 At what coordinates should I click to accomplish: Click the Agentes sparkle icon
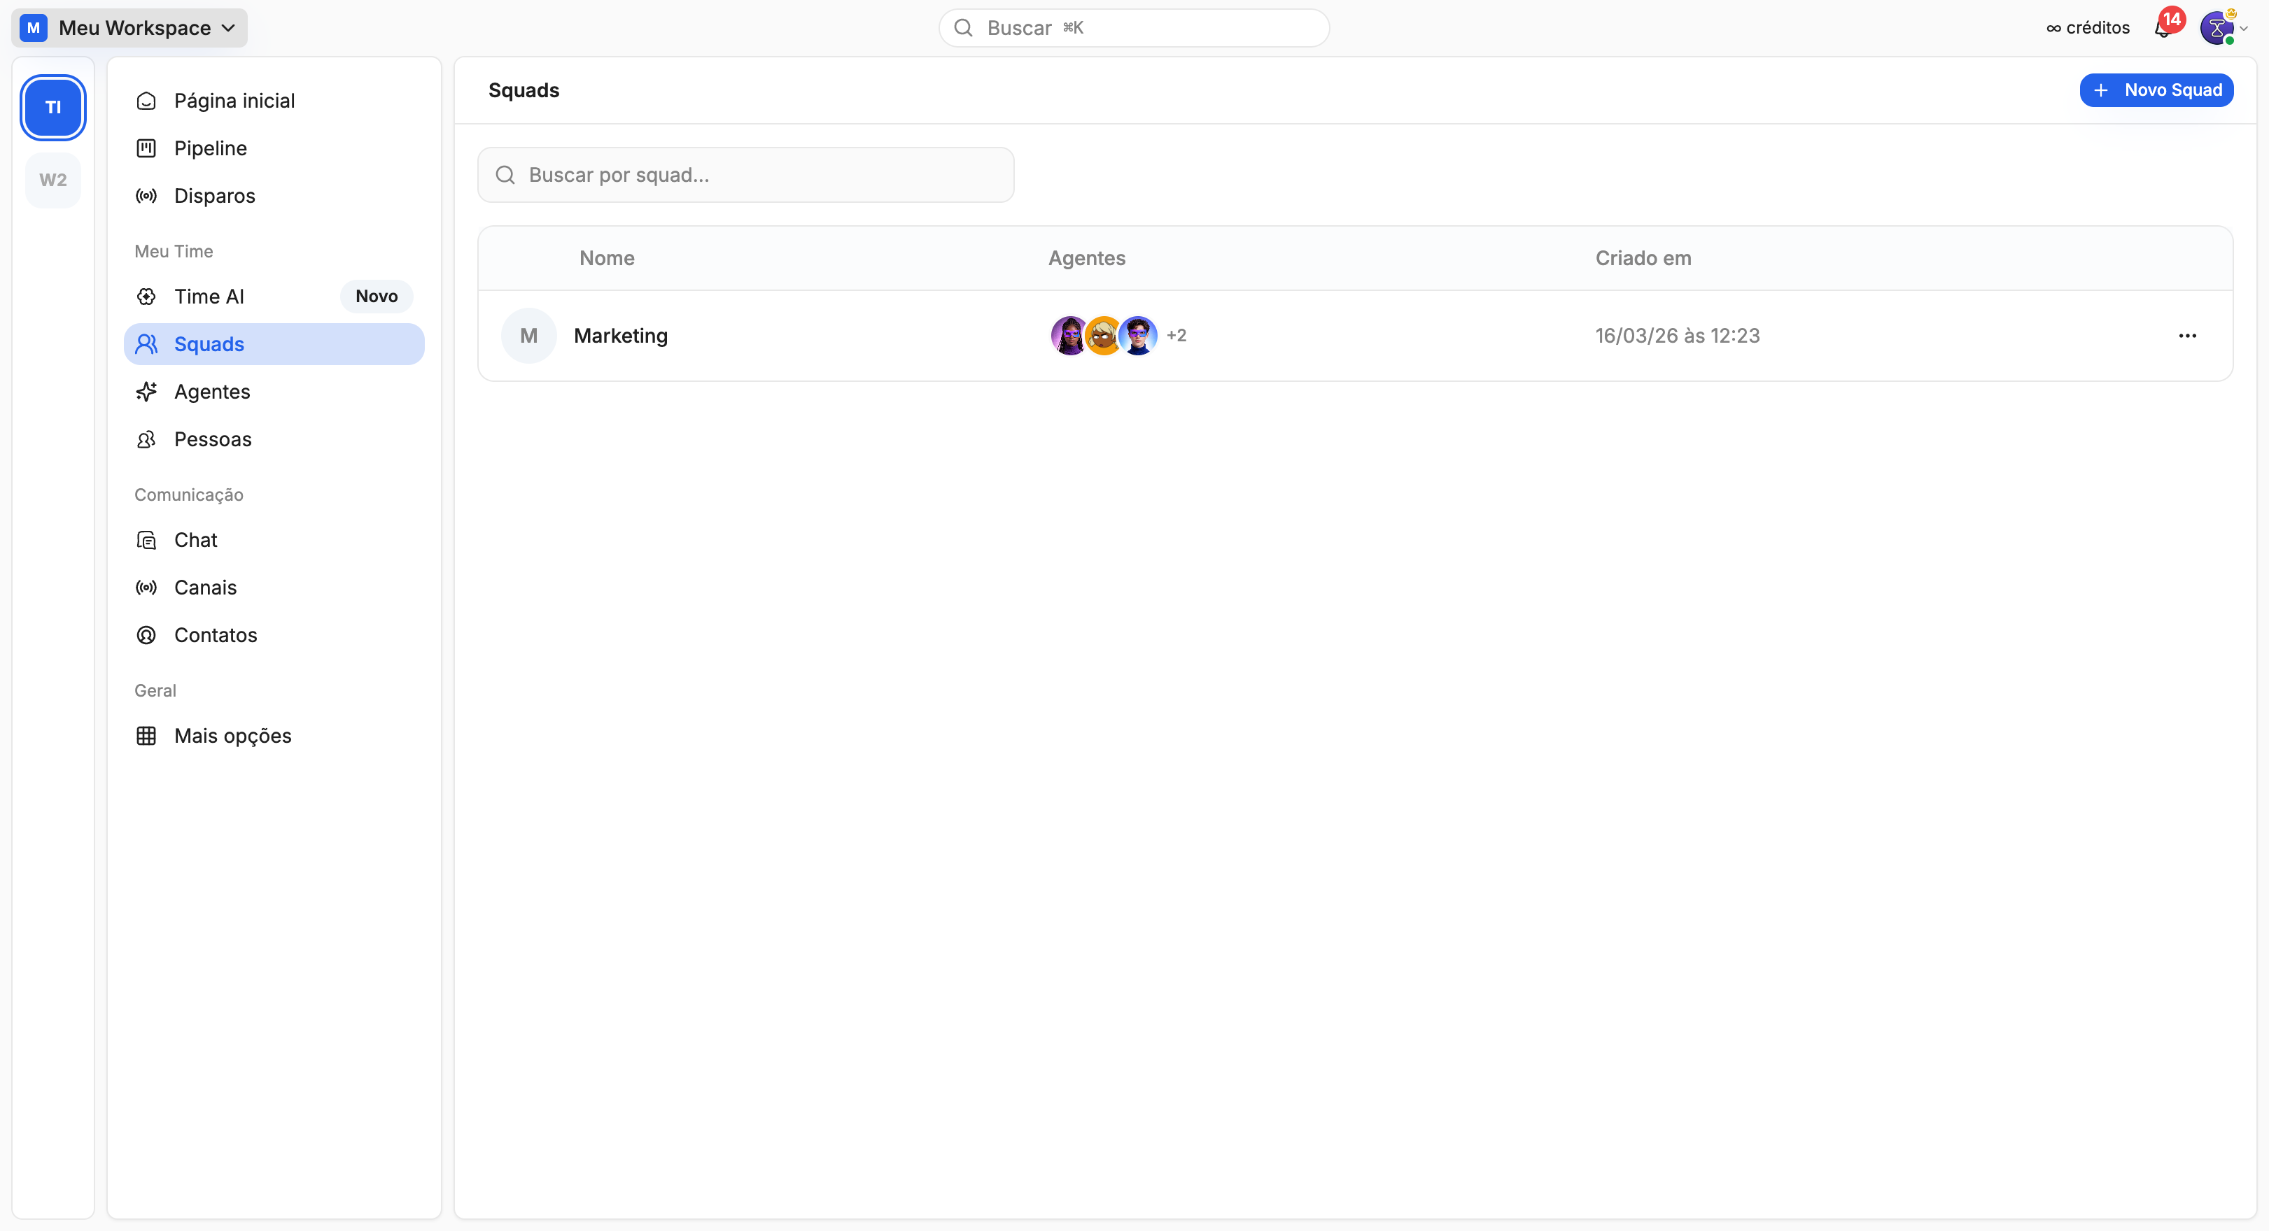pos(146,392)
